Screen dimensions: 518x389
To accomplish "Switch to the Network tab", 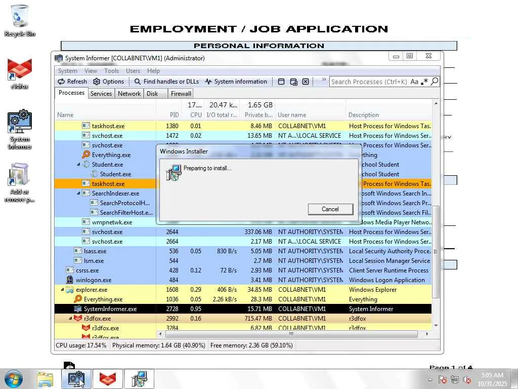I will [x=129, y=94].
